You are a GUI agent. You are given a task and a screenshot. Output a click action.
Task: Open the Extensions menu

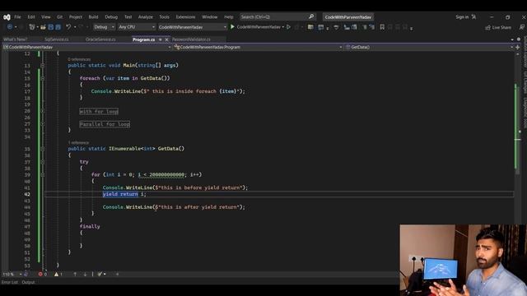coord(185,16)
